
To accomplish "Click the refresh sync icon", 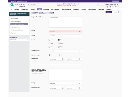I will click(110, 7).
